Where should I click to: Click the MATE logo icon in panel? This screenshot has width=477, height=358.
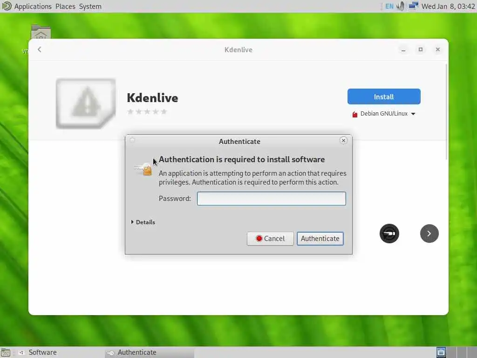point(7,6)
